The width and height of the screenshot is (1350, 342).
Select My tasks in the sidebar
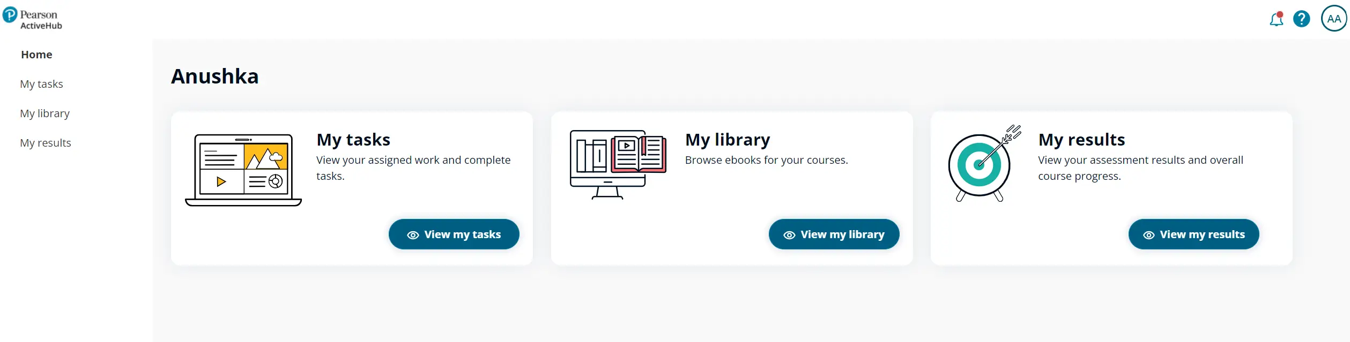[41, 84]
